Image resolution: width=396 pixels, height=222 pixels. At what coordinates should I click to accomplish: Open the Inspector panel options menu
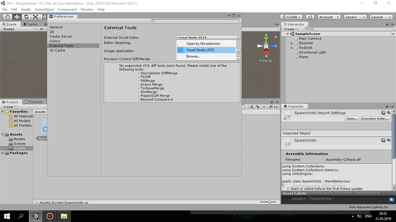point(392,106)
